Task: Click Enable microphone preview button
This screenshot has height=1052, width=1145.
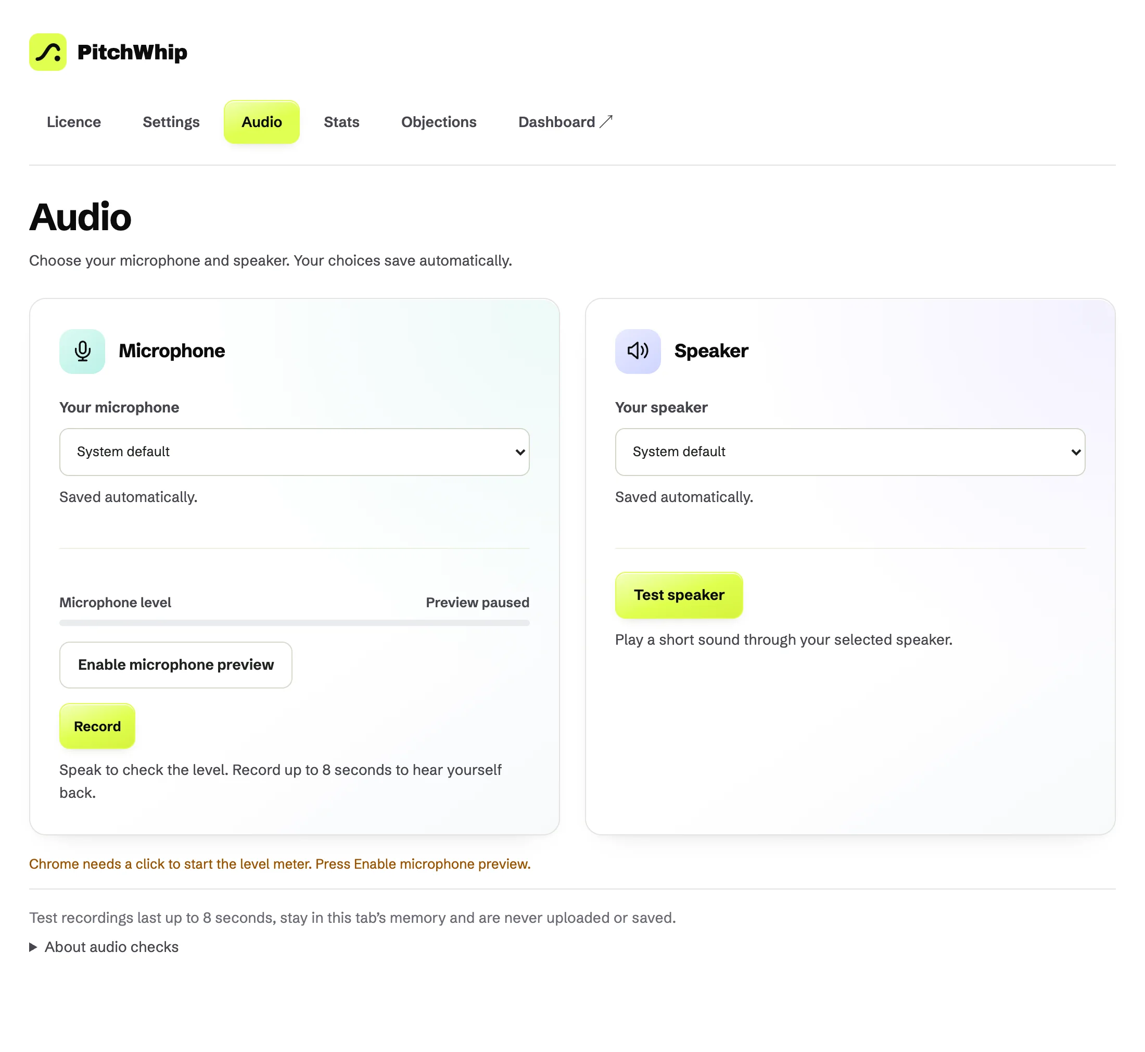Action: 176,665
